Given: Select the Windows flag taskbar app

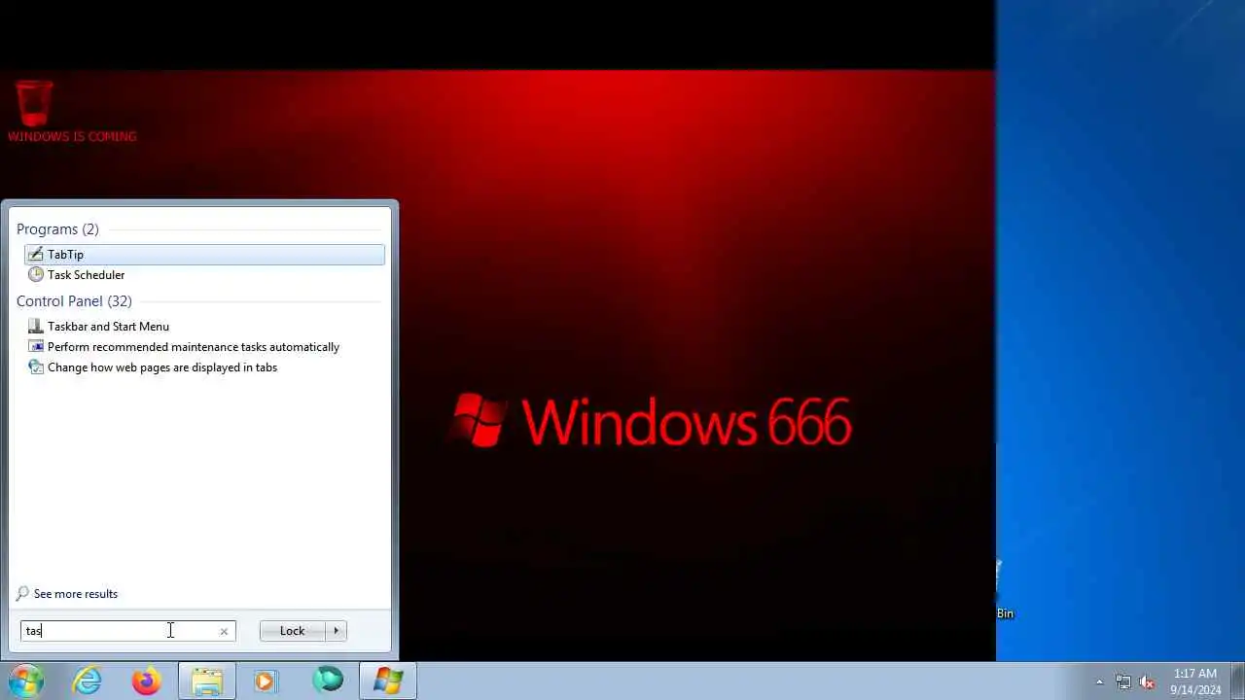Looking at the screenshot, I should click(388, 681).
